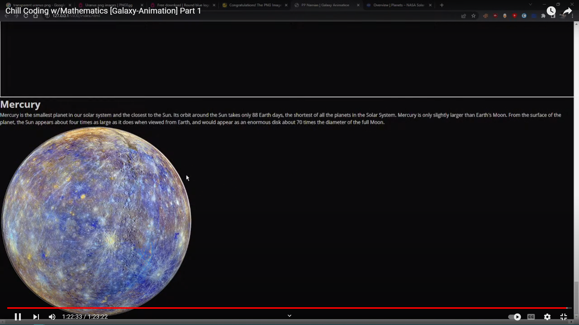This screenshot has width=579, height=325.
Task: Click the Mercury planet image
Action: pos(96,220)
